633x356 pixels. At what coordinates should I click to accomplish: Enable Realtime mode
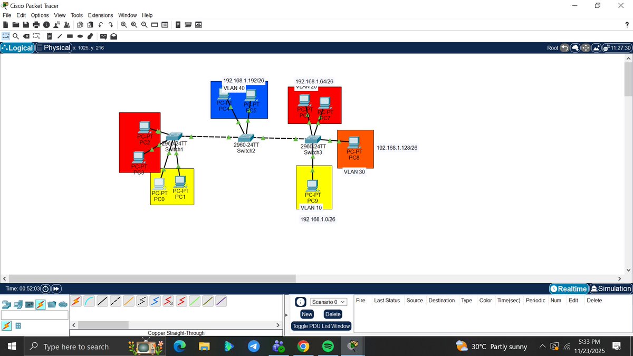(569, 288)
